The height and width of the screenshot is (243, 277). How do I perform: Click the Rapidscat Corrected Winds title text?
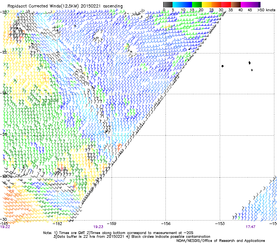pyautogui.click(x=65, y=6)
